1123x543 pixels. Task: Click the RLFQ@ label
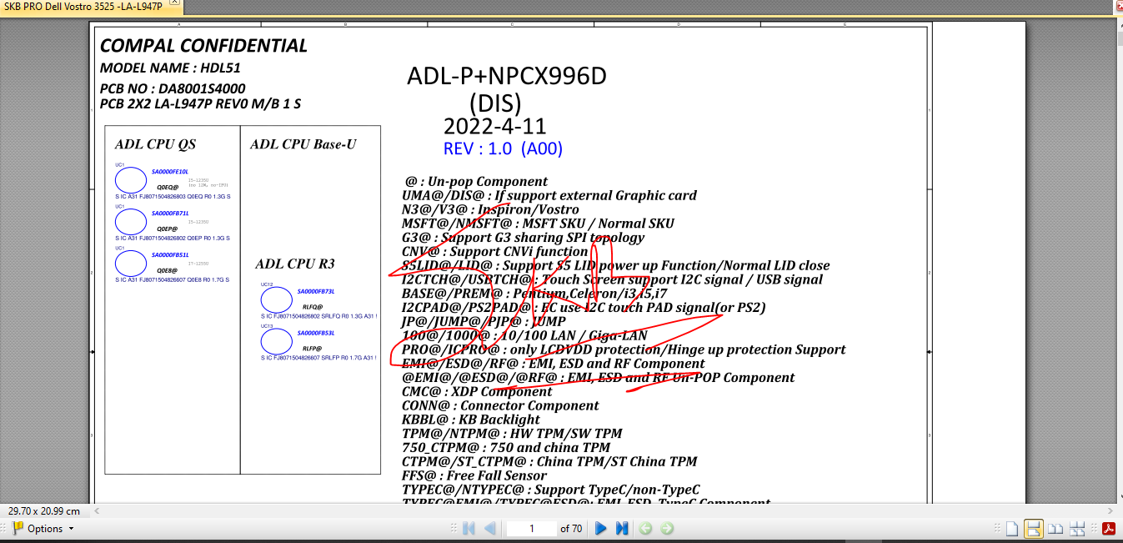coord(313,307)
